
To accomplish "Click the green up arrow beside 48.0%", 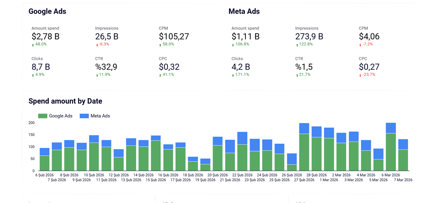I will point(33,45).
